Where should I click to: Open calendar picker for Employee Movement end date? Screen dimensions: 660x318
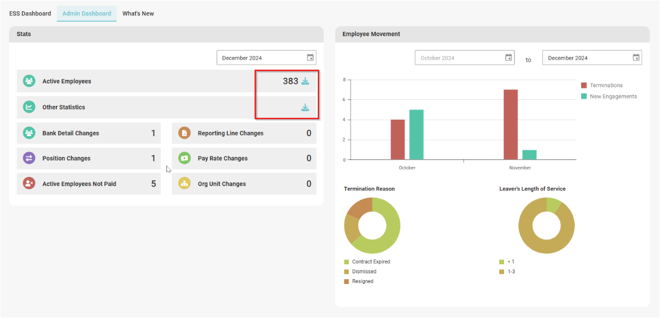pyautogui.click(x=636, y=58)
